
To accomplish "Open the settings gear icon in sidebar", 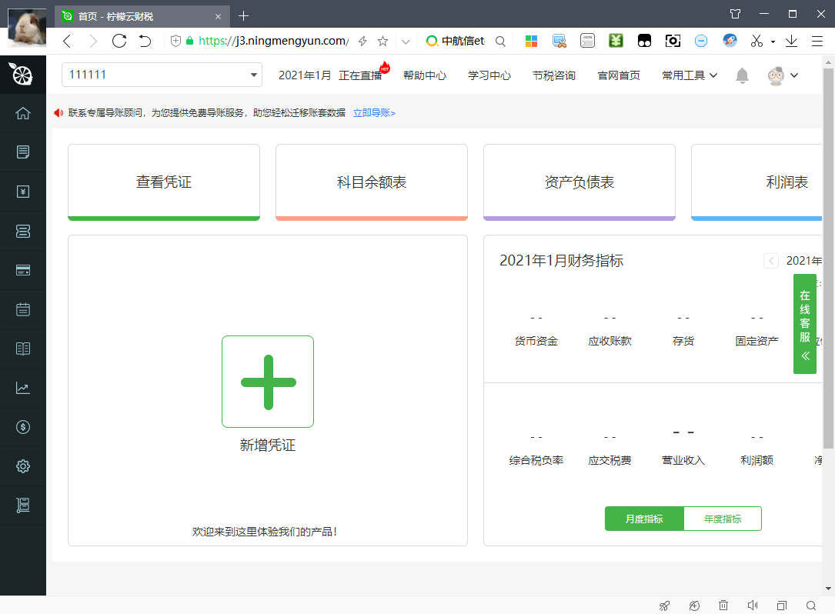I will coord(23,466).
